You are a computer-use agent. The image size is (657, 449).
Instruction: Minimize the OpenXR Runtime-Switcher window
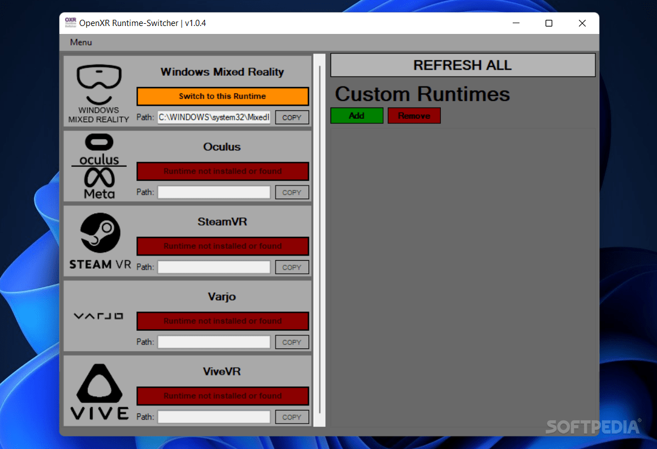[x=516, y=23]
